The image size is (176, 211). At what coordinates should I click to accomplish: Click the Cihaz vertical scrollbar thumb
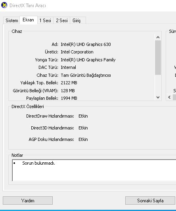tap(158, 57)
